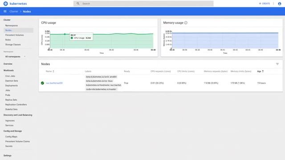Click the CPU requests (cores) column header

161,71
